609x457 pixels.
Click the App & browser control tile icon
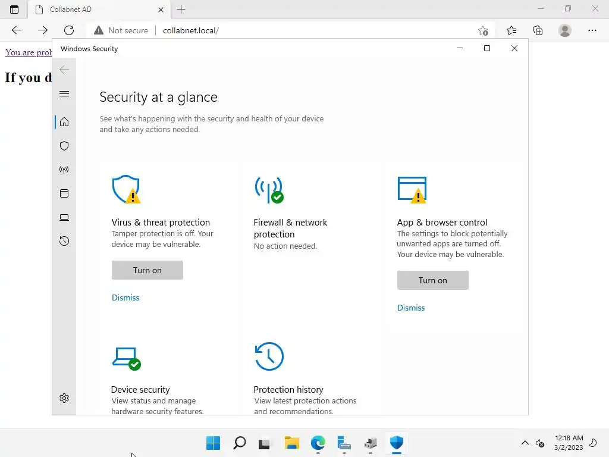point(412,190)
